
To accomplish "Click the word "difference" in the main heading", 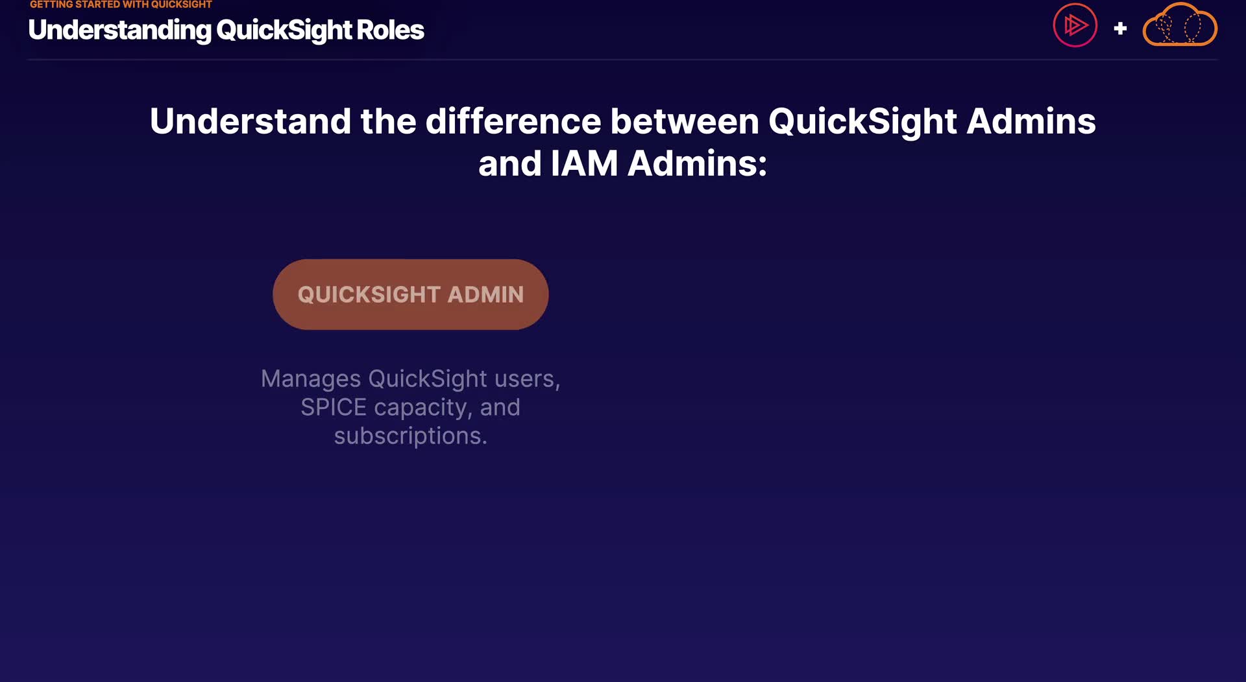I will pos(513,121).
